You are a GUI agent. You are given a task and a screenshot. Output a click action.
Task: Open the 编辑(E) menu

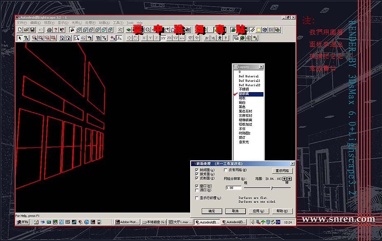[x=35, y=23]
